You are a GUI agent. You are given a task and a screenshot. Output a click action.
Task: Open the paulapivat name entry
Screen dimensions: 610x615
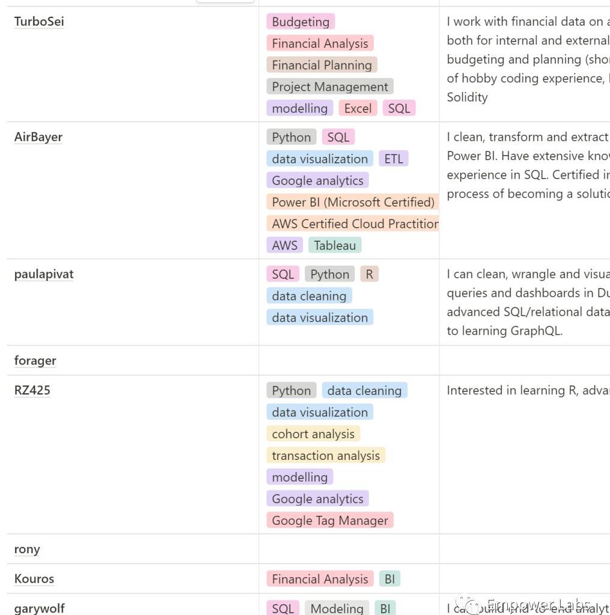(43, 274)
